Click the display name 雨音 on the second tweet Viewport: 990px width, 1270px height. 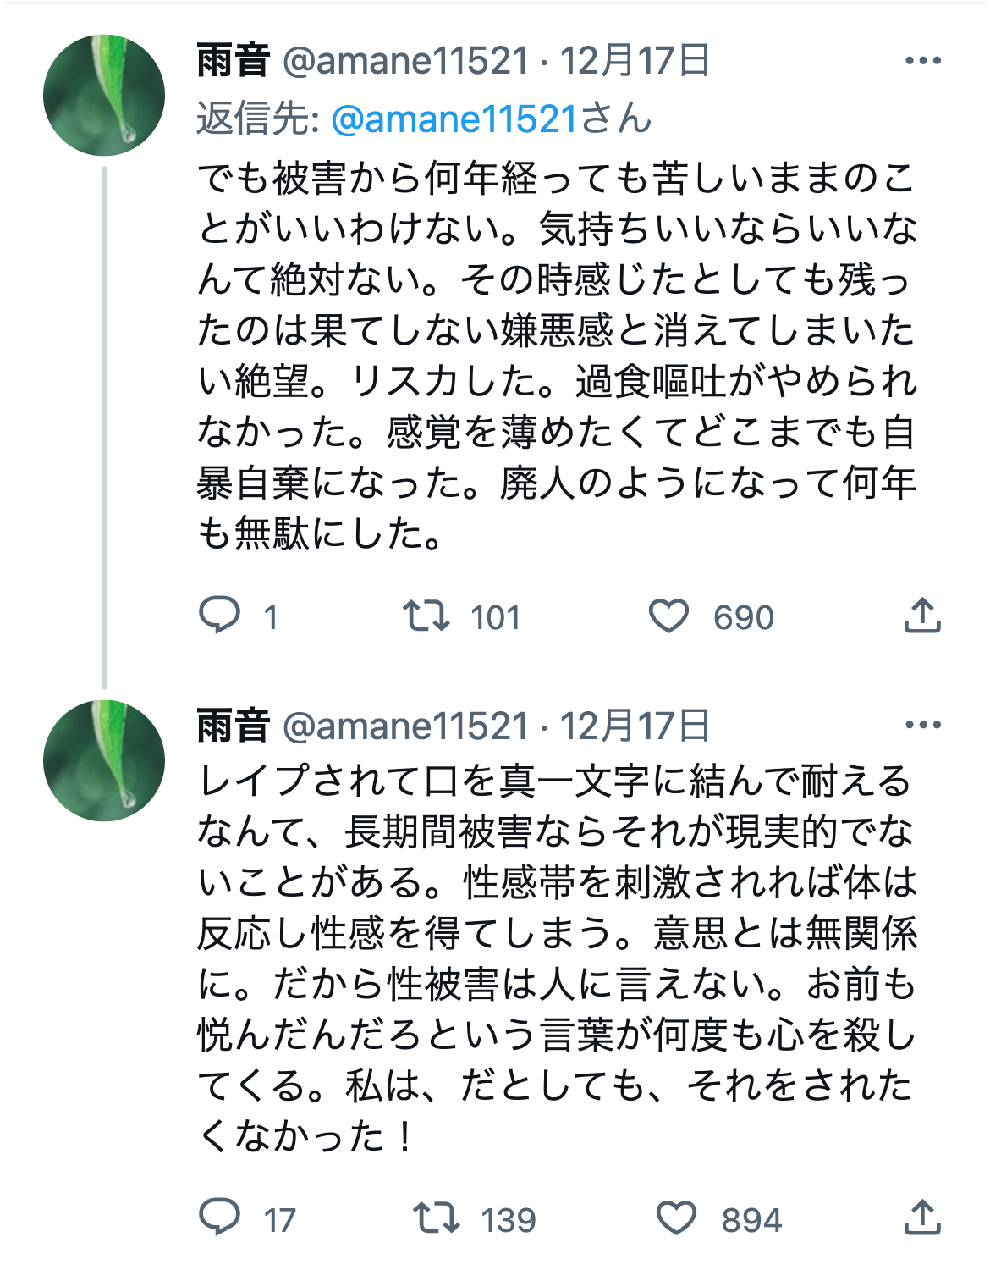233,726
